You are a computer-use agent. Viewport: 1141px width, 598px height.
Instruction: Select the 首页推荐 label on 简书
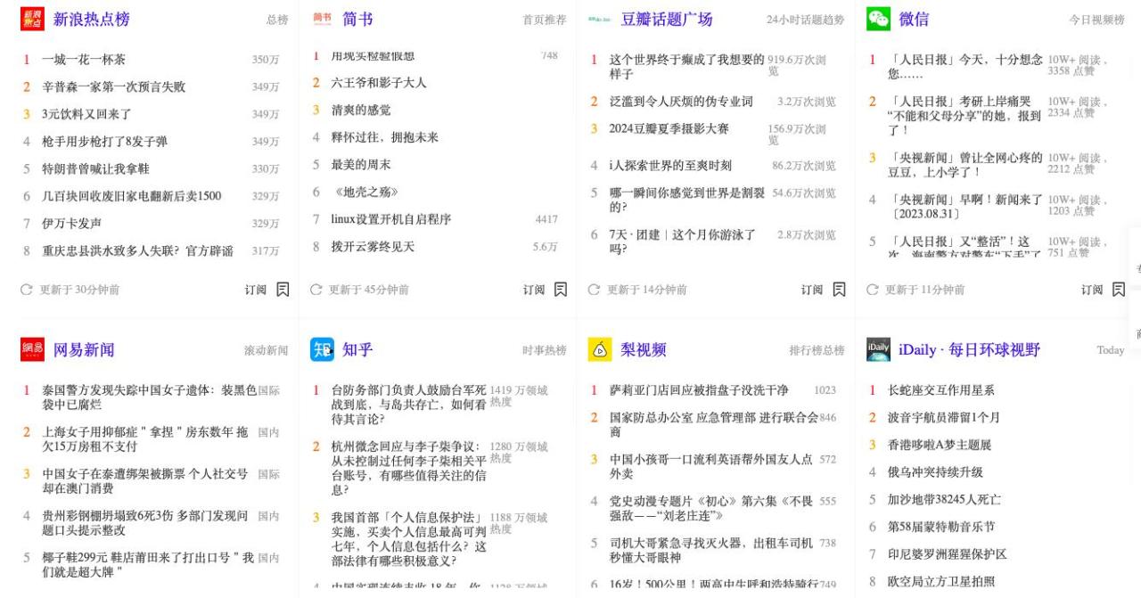click(545, 20)
